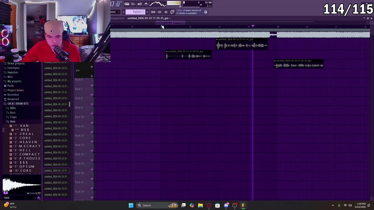Click the playhead marker on the timeline ruler

coord(253,26)
